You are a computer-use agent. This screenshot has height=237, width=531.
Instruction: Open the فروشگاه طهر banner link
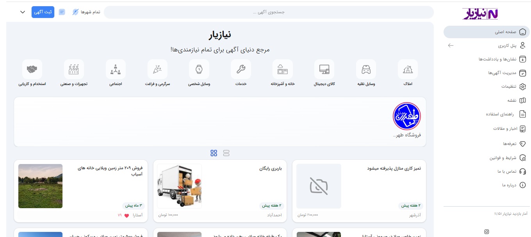[407, 116]
